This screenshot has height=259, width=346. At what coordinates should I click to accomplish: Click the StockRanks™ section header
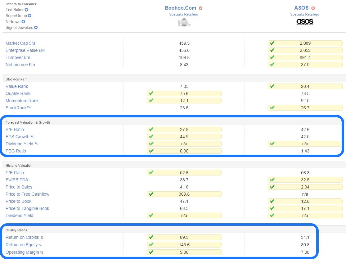tap(16, 79)
